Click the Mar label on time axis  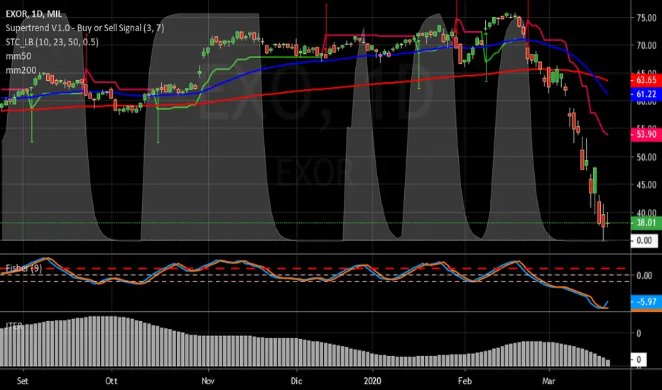point(548,381)
